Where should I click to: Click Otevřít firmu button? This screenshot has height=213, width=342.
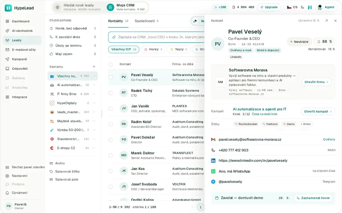[x=317, y=82]
